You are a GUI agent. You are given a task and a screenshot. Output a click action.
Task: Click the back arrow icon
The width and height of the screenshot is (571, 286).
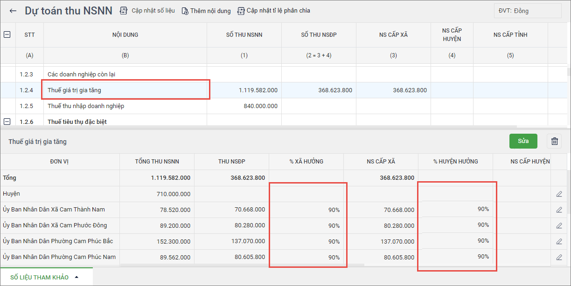[x=13, y=11]
